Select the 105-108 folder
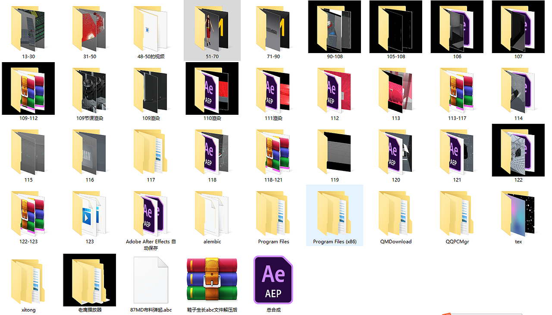 396,27
